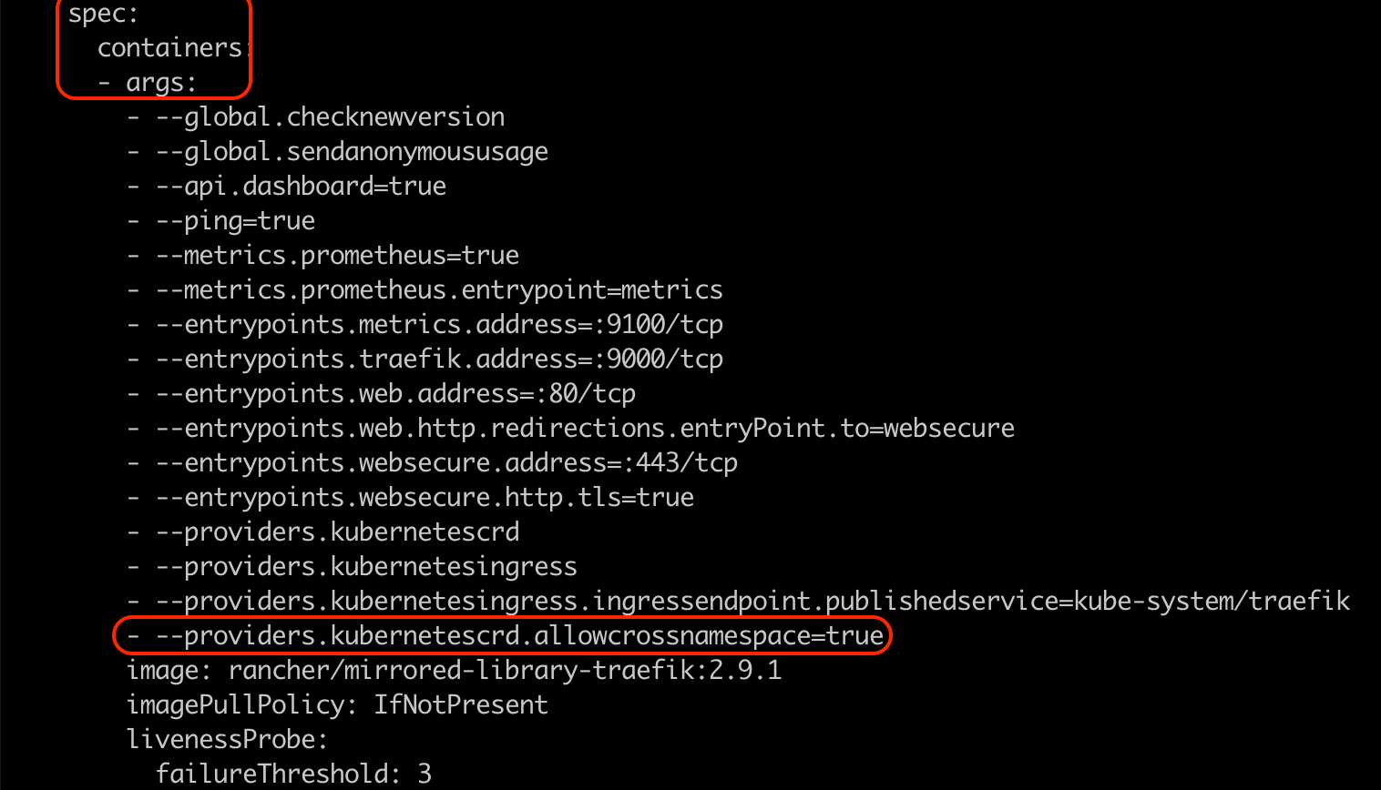Image resolution: width=1381 pixels, height=790 pixels.
Task: Click the --global.sendanonymoususage argument
Action: click(352, 152)
